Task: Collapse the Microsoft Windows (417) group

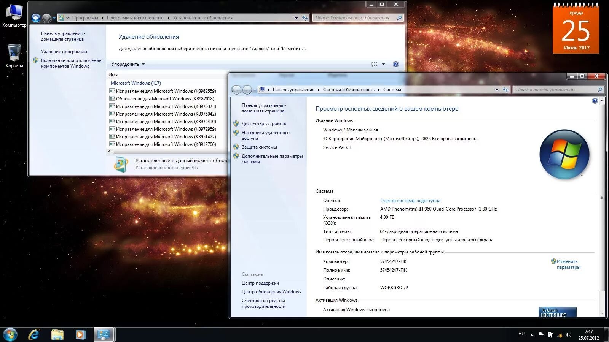Action: pyautogui.click(x=136, y=83)
